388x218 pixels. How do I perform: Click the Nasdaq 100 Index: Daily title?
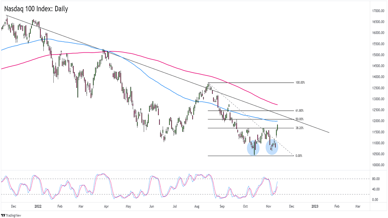(x=36, y=9)
